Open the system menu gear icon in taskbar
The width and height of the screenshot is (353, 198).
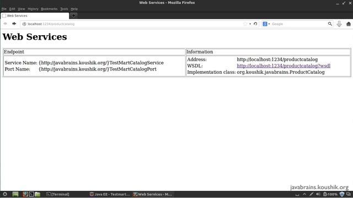5,194
